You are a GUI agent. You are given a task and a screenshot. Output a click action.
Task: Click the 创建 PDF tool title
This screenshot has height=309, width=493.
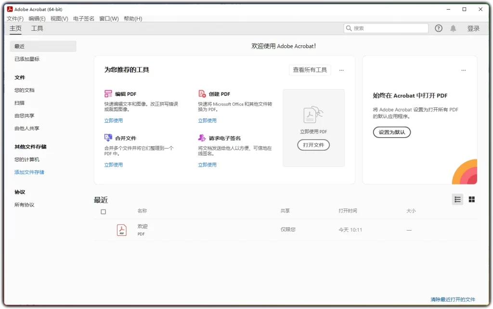point(219,94)
